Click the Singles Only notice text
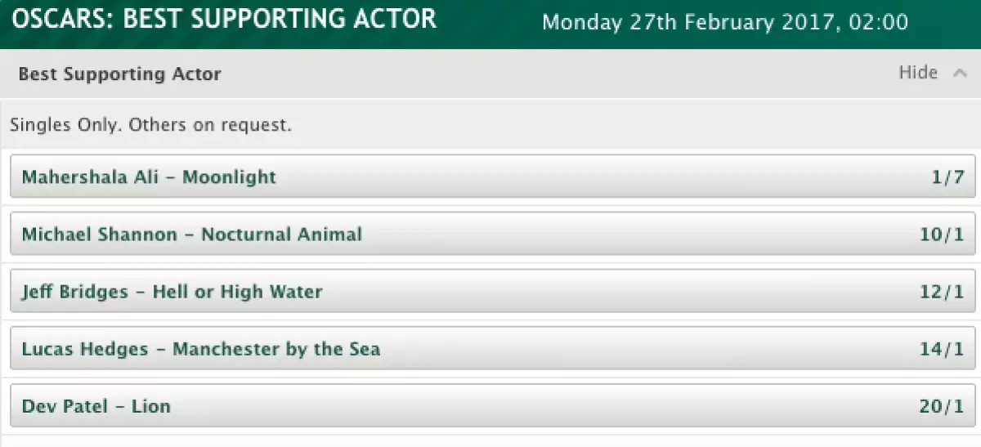The height and width of the screenshot is (447, 981). [150, 126]
